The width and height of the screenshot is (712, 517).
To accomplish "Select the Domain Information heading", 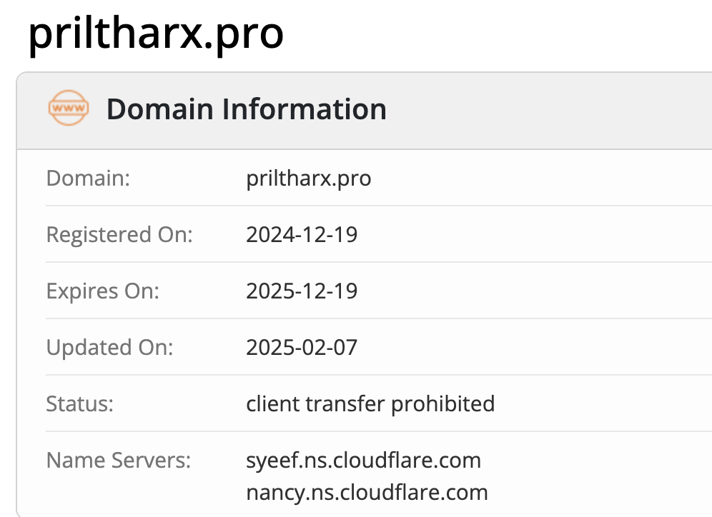I will pos(246,109).
